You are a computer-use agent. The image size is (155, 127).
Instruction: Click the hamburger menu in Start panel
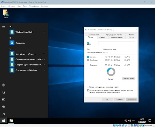click(4, 27)
